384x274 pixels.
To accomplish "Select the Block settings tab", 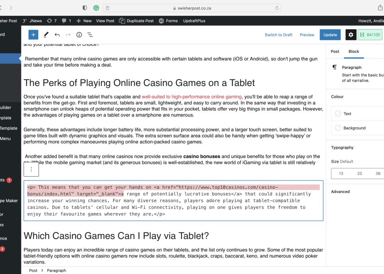I will pyautogui.click(x=354, y=51).
